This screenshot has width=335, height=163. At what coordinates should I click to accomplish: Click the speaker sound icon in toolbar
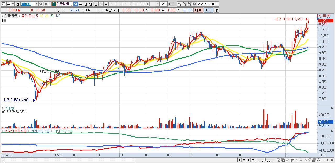(x=46, y=4)
